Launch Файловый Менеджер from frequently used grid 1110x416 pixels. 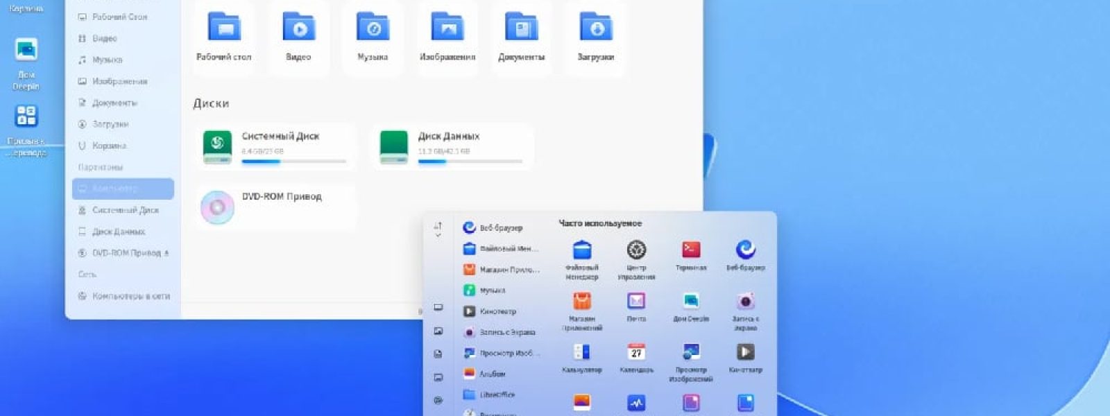(x=581, y=259)
